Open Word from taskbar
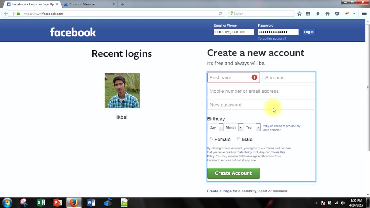Screen dimensions: 370x208 click(x=91, y=203)
